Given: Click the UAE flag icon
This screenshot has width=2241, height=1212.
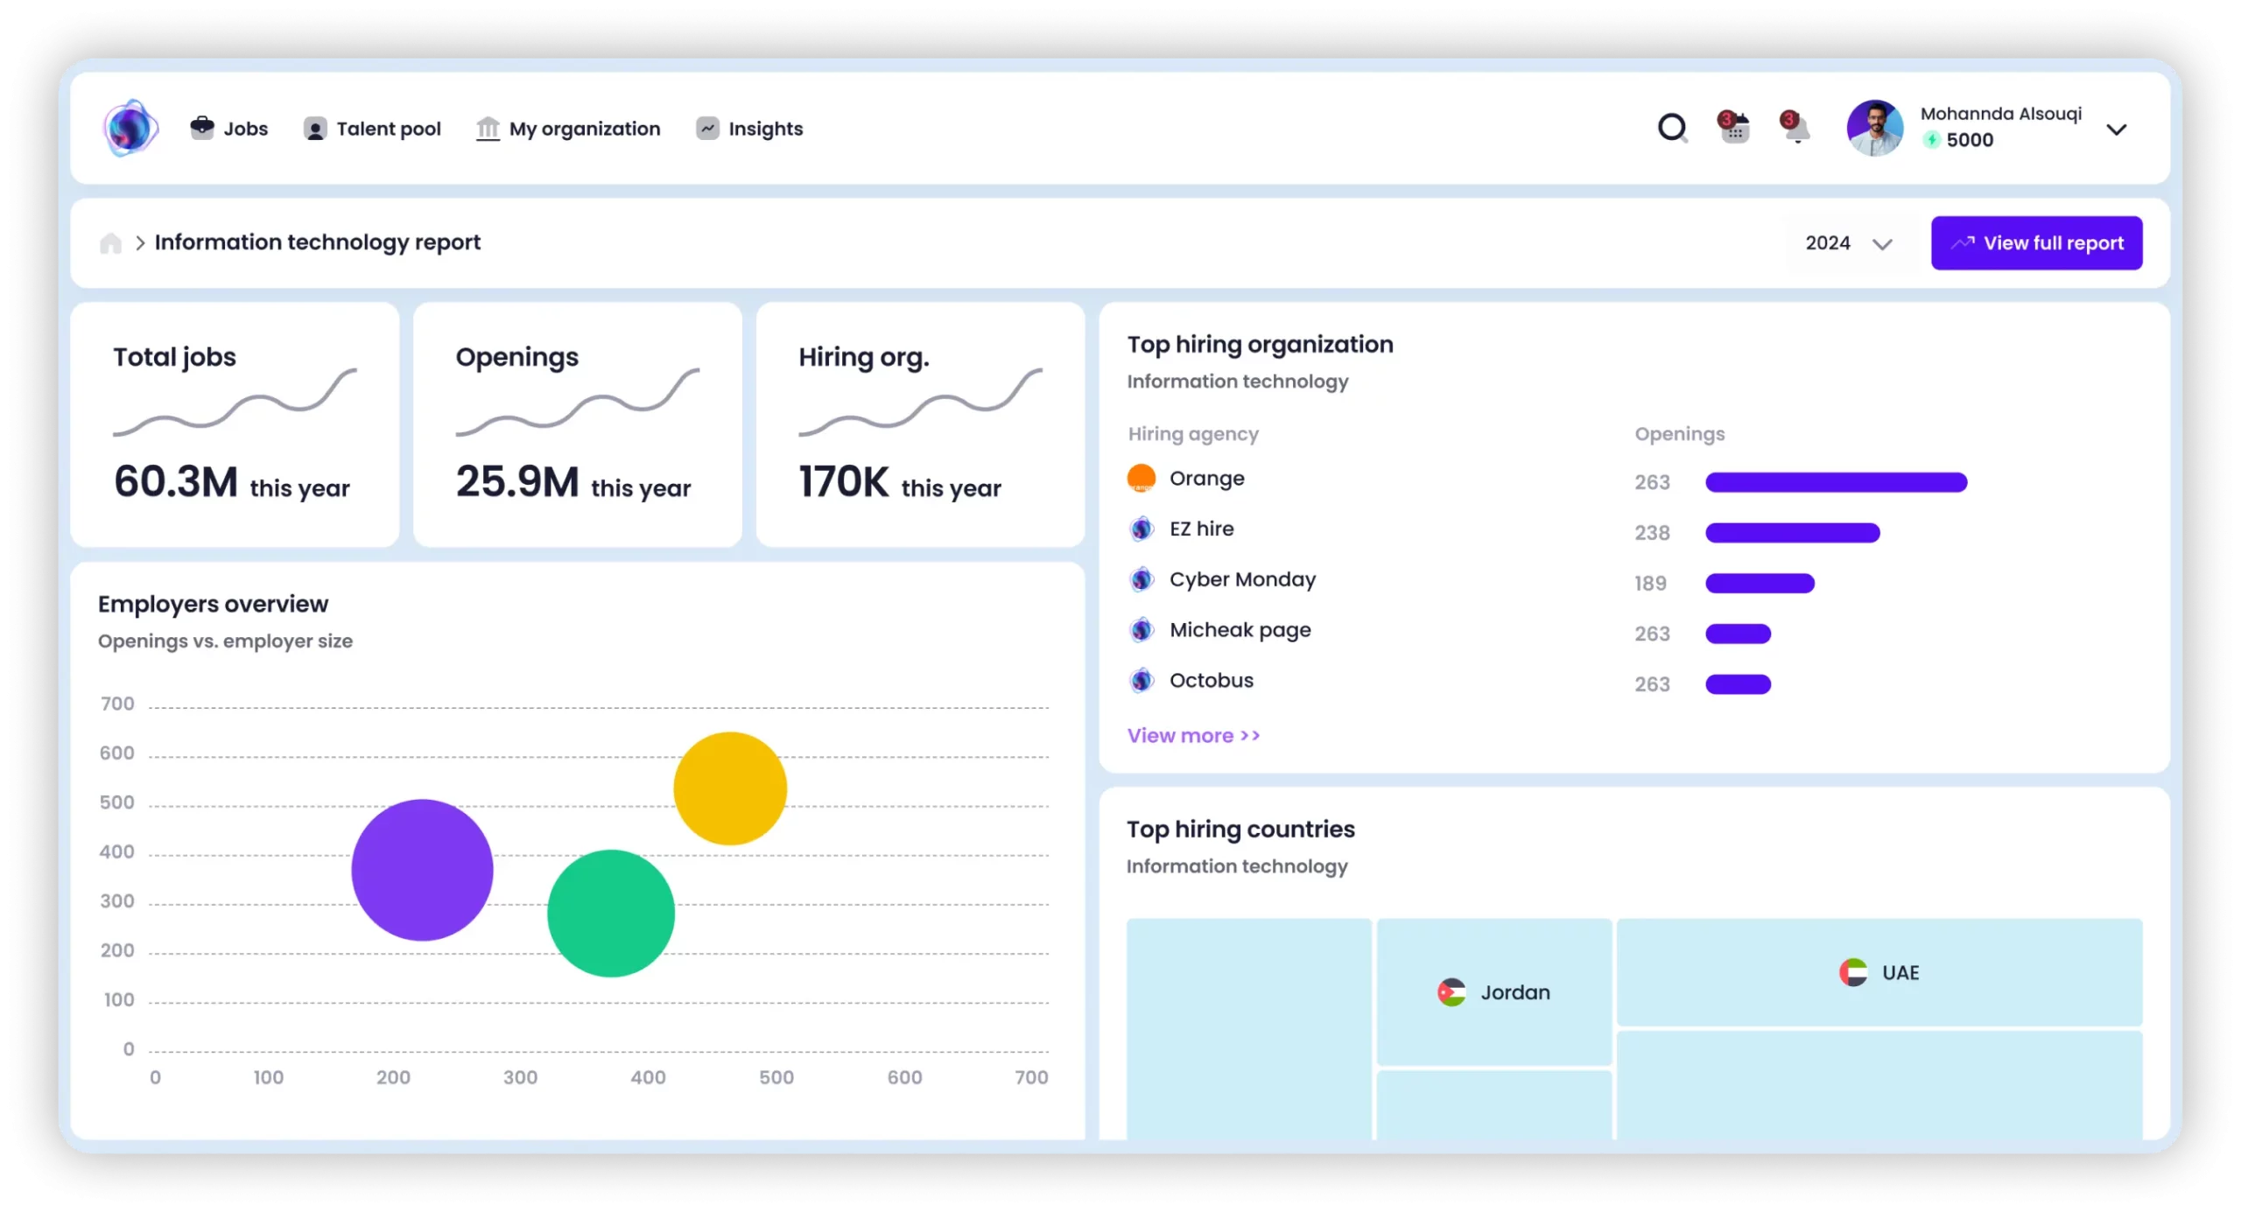Looking at the screenshot, I should tap(1852, 972).
